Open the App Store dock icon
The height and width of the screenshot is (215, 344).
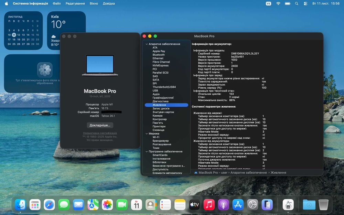click(x=238, y=205)
